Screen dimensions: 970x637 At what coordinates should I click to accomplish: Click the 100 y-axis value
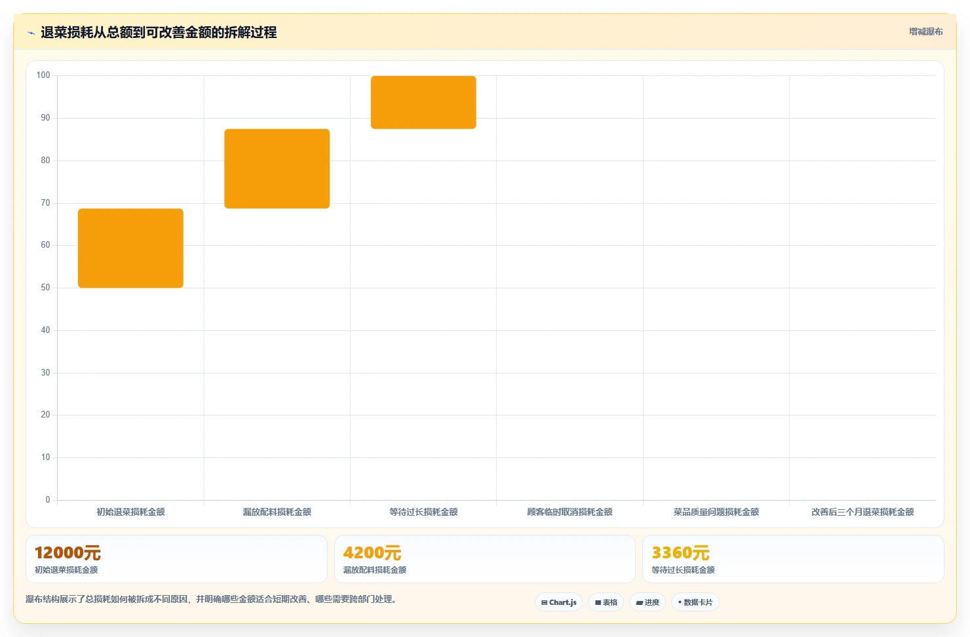tap(43, 75)
